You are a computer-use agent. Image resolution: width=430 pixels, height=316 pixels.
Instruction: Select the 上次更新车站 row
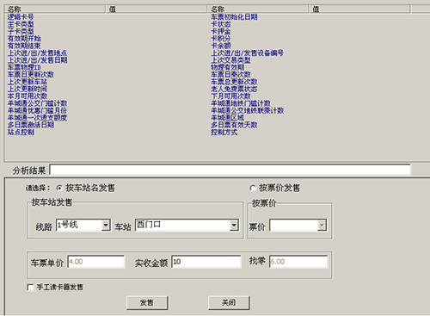pos(28,82)
